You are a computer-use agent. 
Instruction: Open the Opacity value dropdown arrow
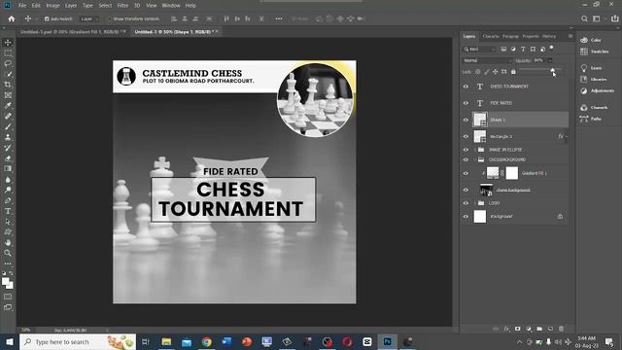pyautogui.click(x=550, y=60)
